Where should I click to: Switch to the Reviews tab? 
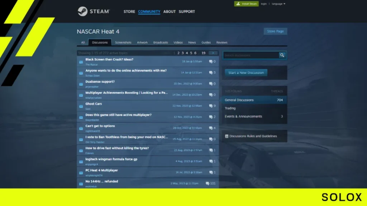(x=222, y=43)
